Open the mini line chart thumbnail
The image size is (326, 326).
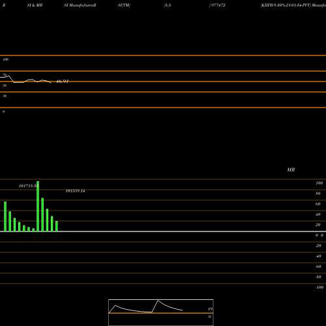point(161,312)
